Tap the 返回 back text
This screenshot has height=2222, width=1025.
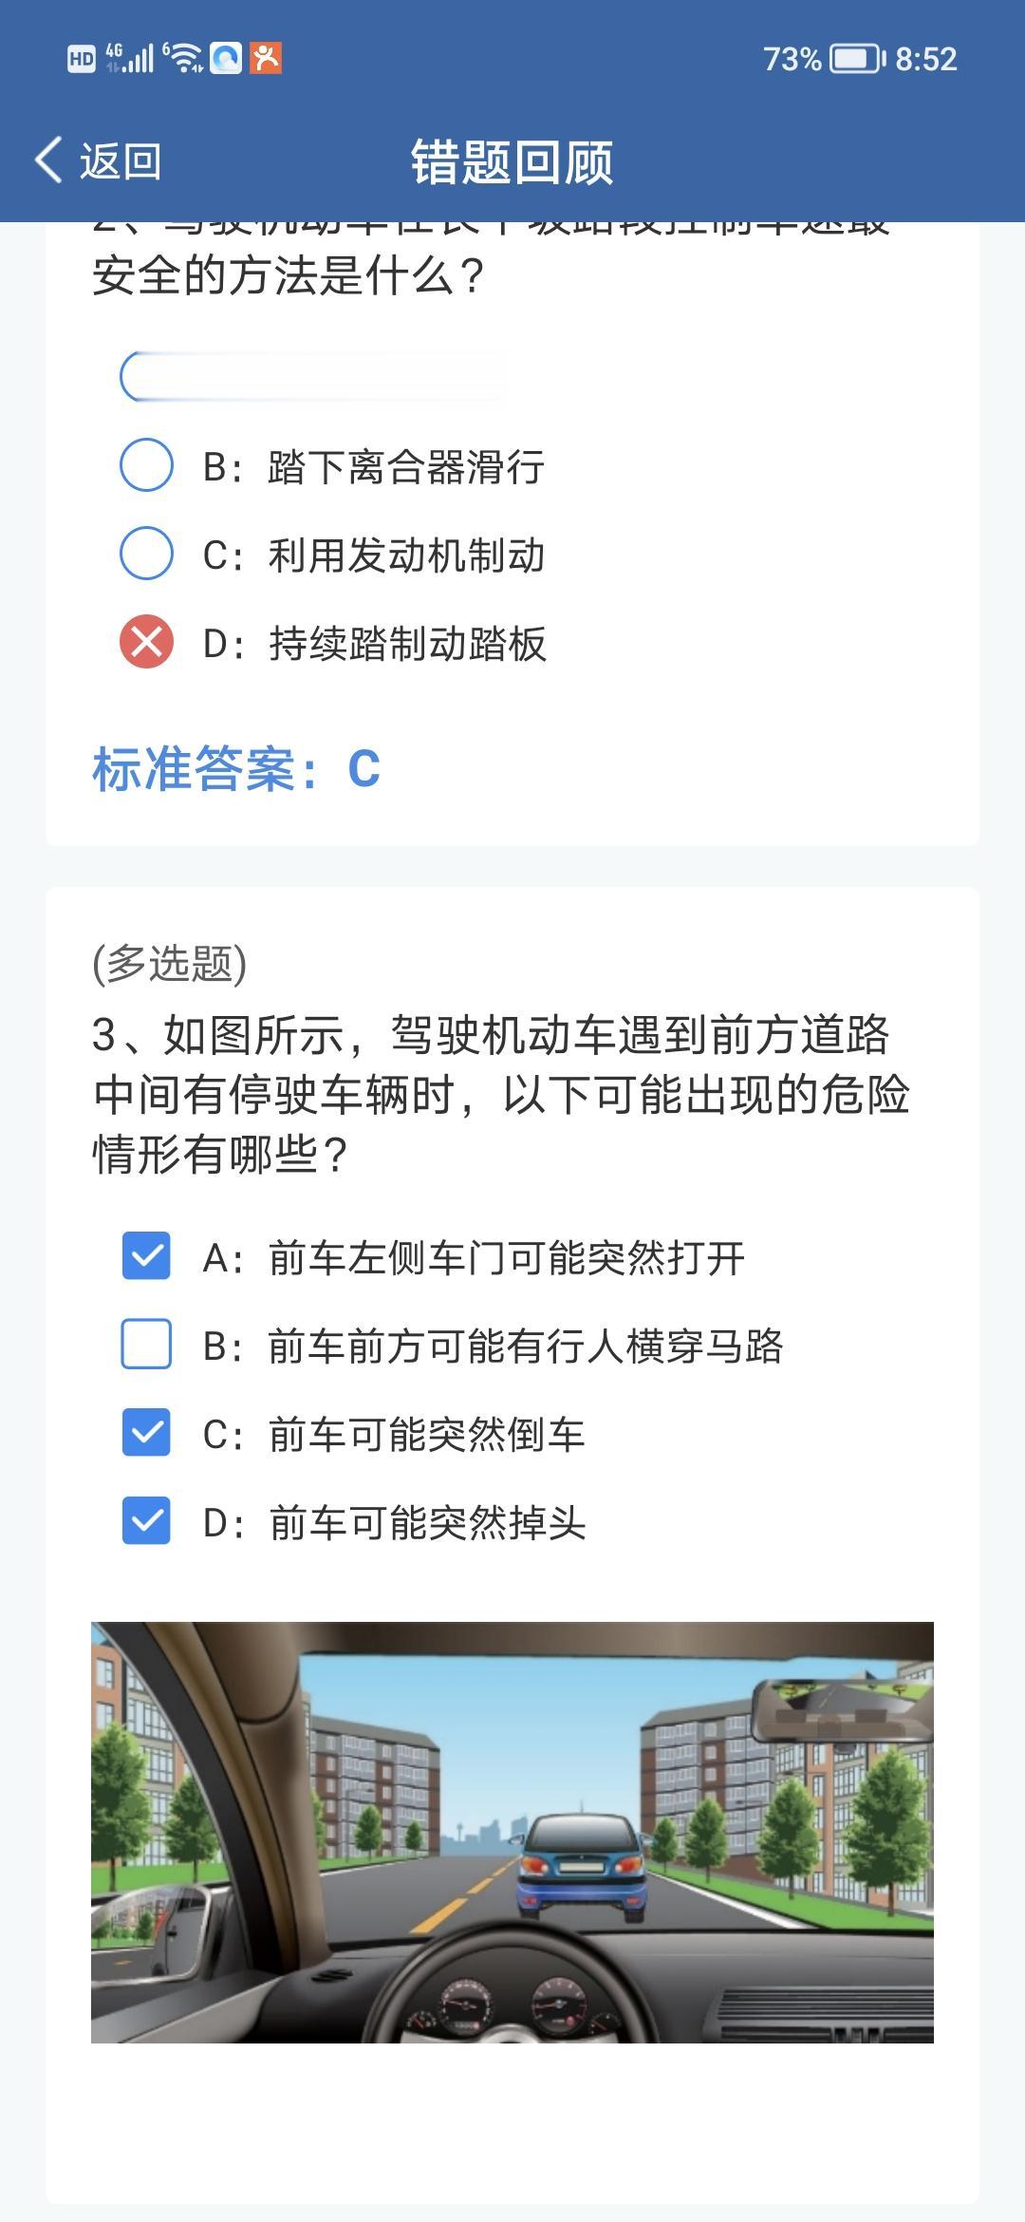click(x=121, y=160)
